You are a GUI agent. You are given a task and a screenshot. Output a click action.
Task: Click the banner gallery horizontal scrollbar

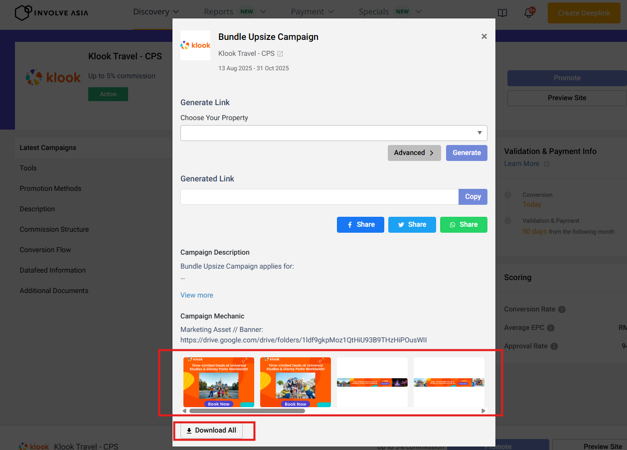[x=247, y=411]
